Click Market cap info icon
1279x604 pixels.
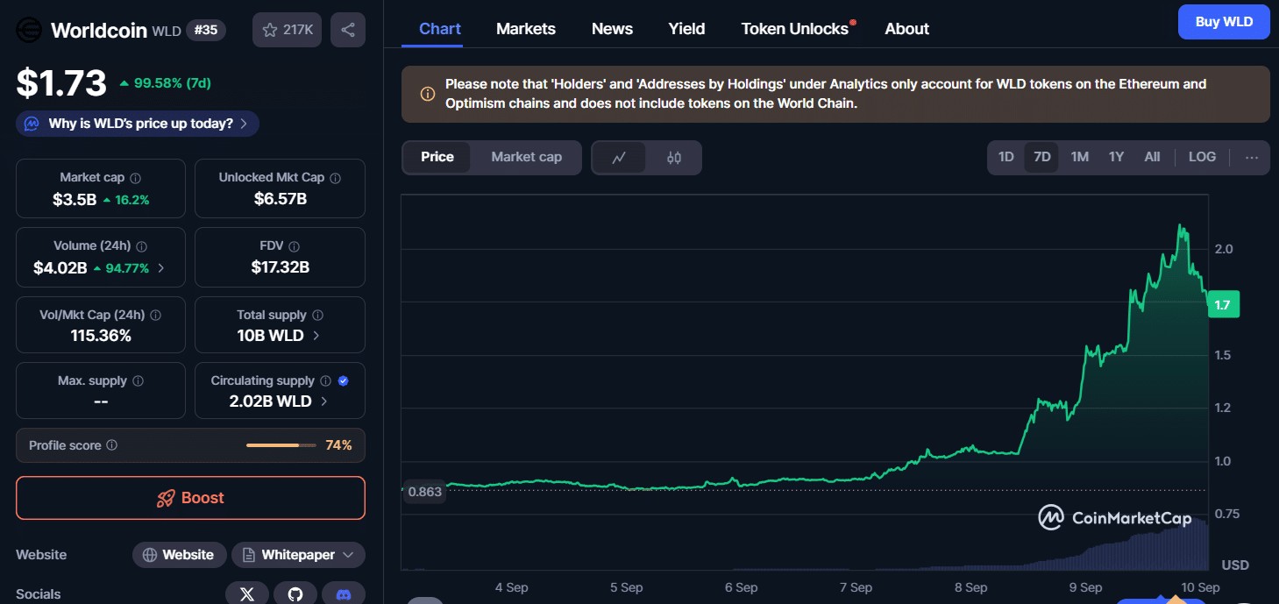[135, 177]
